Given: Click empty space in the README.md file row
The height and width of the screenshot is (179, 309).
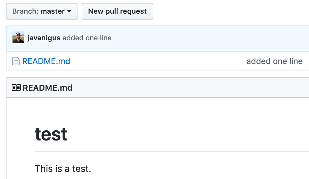Looking at the screenshot, I should point(158,61).
